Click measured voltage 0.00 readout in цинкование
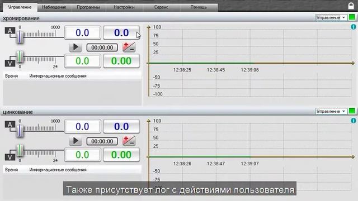The height and width of the screenshot is (201, 358). pos(121,155)
